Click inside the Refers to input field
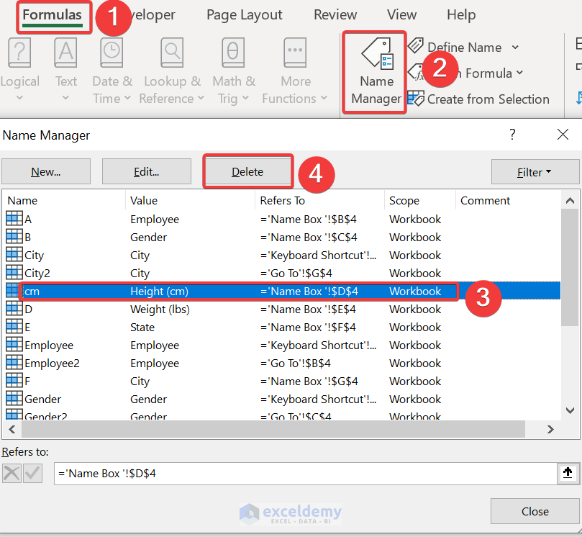Screen dimensions: 582x537 (x=306, y=473)
